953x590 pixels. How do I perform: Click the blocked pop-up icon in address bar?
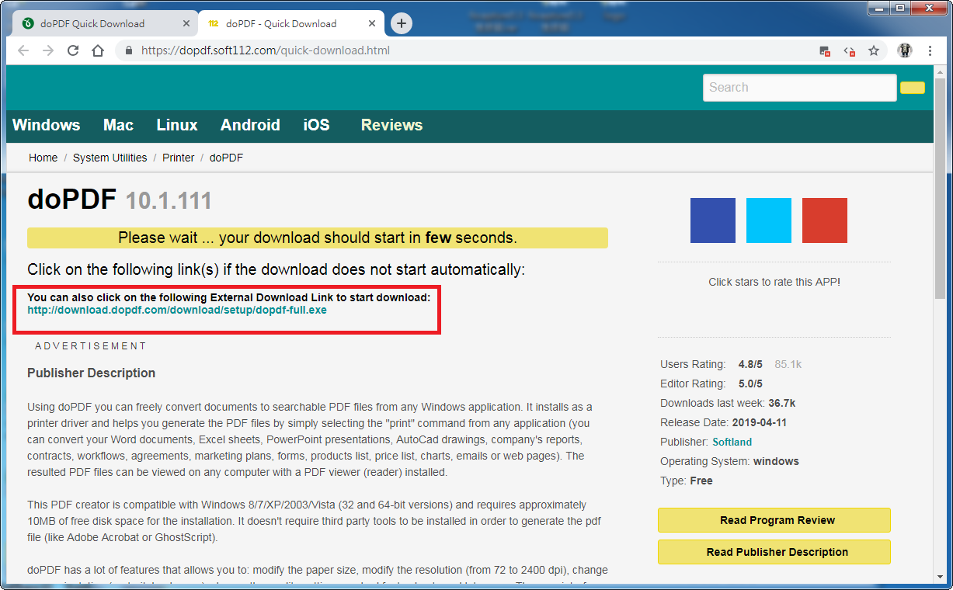click(x=825, y=50)
